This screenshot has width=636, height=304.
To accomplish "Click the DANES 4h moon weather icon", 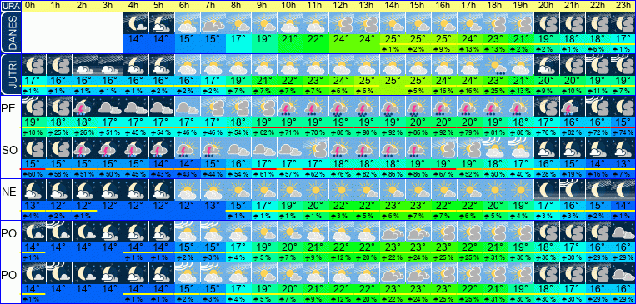I will click(136, 23).
